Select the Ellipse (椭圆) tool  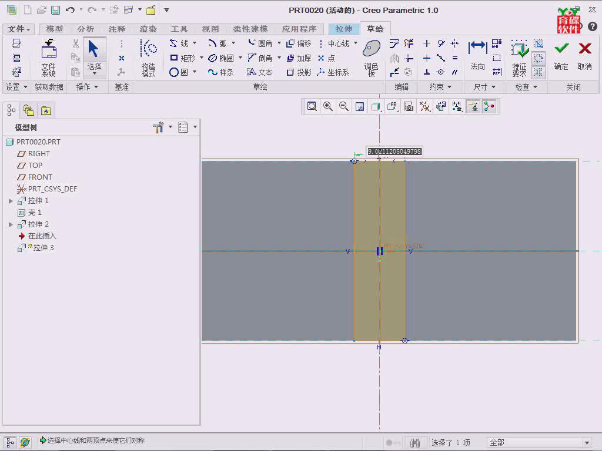click(221, 58)
